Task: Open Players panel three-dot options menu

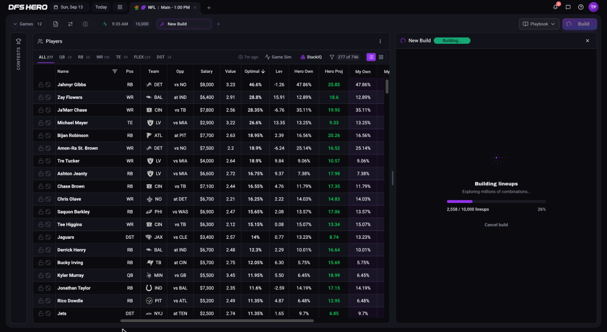Action: pyautogui.click(x=380, y=41)
